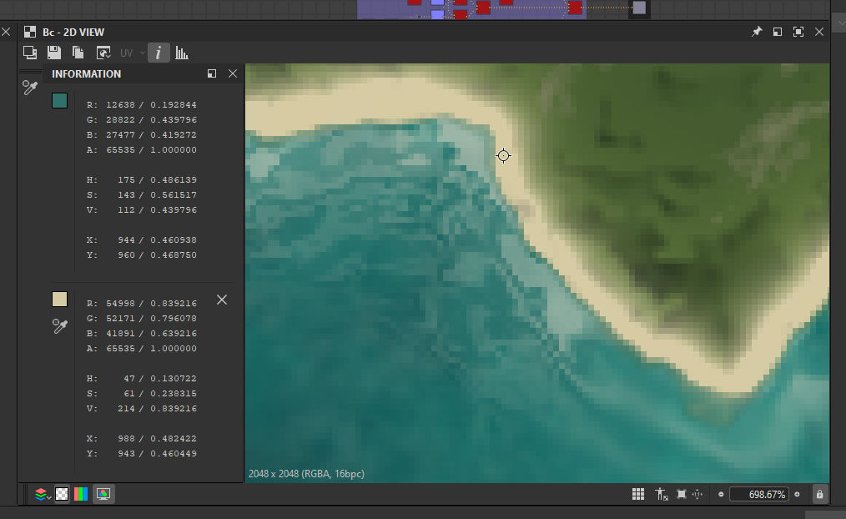Toggle the alpha checkerboard display
The height and width of the screenshot is (519, 846).
[62, 494]
